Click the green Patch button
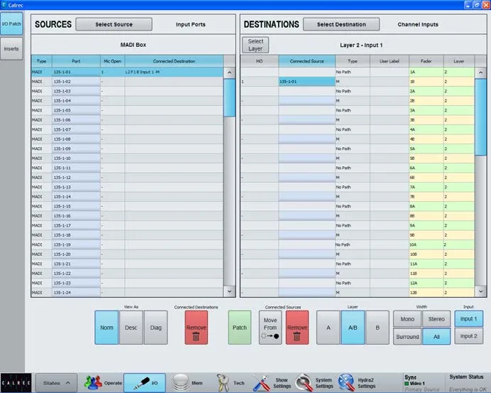491x393 pixels. 240,328
